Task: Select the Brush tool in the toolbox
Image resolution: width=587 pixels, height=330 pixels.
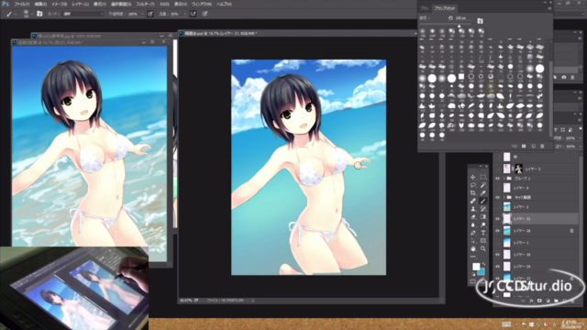Action: tap(483, 201)
